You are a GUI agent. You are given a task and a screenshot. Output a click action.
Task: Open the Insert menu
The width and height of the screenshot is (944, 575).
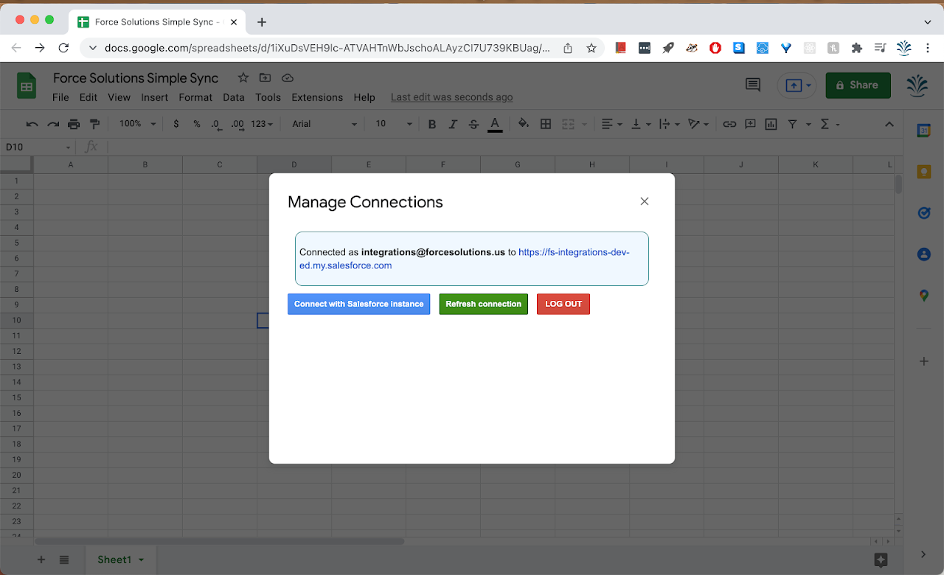pos(155,97)
